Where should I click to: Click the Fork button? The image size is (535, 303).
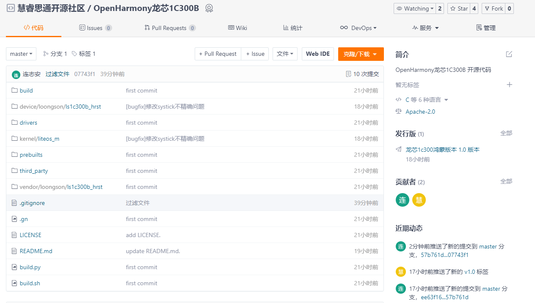click(x=493, y=8)
